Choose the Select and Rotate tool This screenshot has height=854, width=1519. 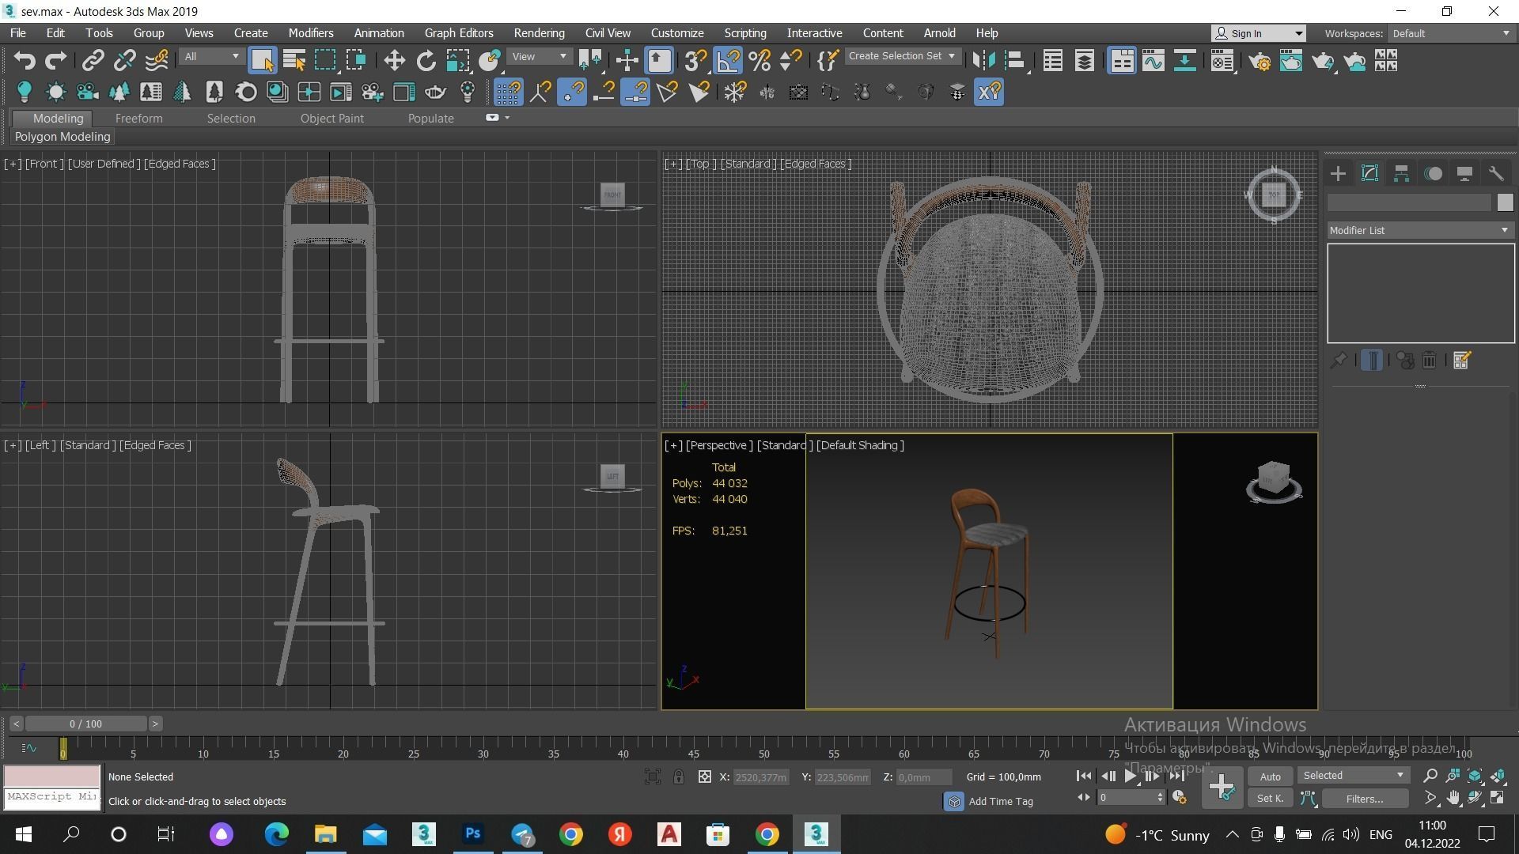point(426,61)
